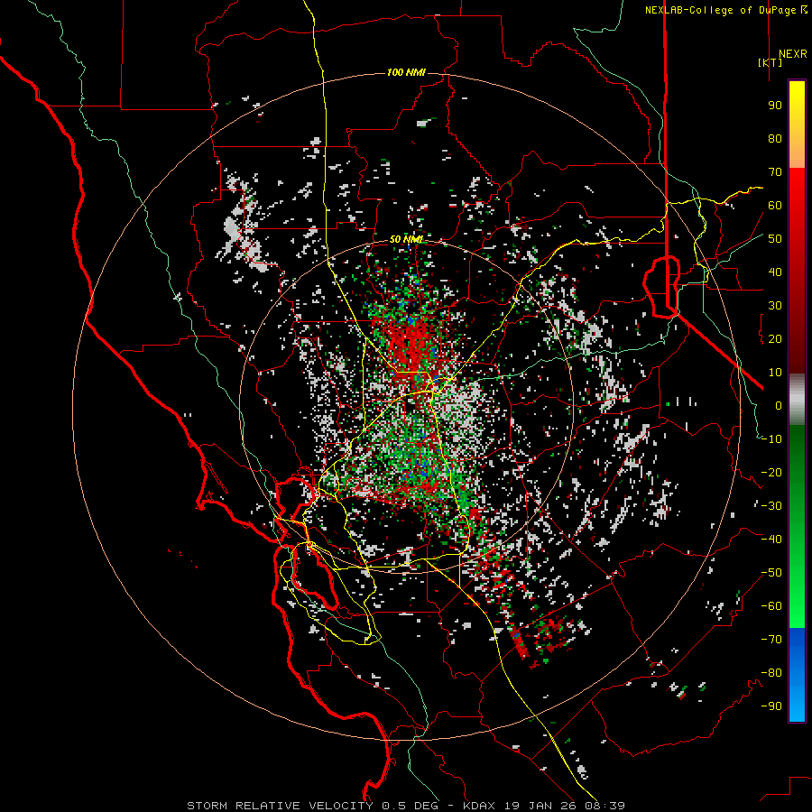The height and width of the screenshot is (812, 812).
Task: Click the -40 value on the velocity scale
Action: pos(771,540)
